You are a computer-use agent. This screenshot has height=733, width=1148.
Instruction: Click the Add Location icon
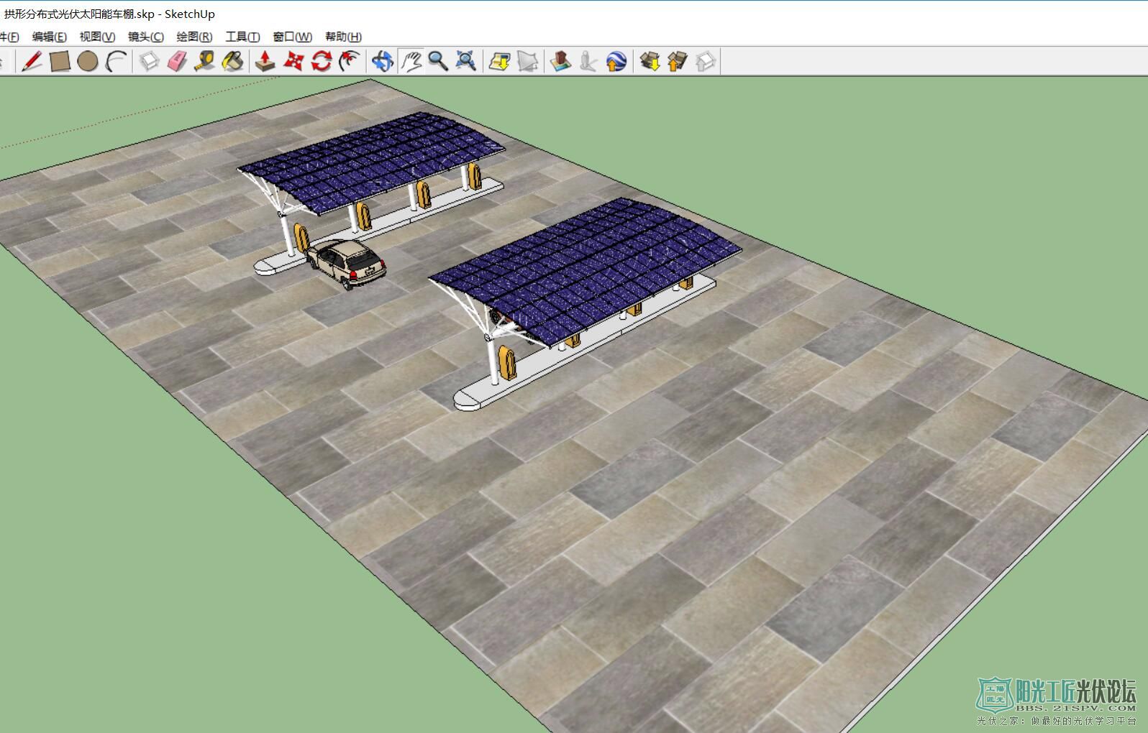click(x=499, y=61)
